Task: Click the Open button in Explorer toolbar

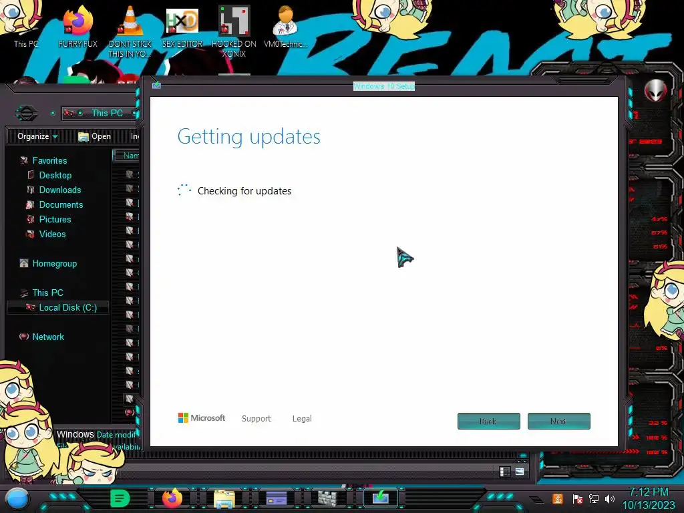Action: [x=95, y=136]
